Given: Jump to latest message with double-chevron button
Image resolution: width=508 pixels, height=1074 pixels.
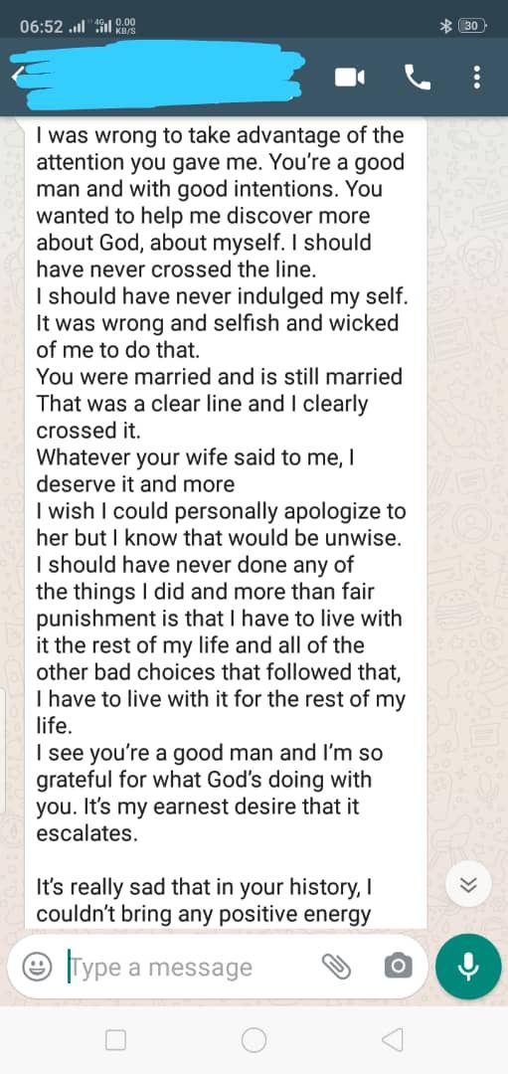Looking at the screenshot, I should (x=468, y=884).
